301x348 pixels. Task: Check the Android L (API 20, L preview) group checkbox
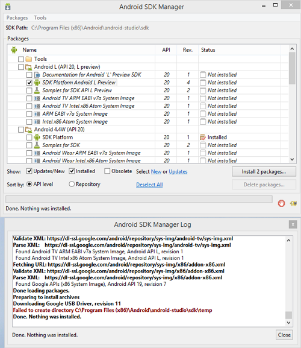point(21,67)
